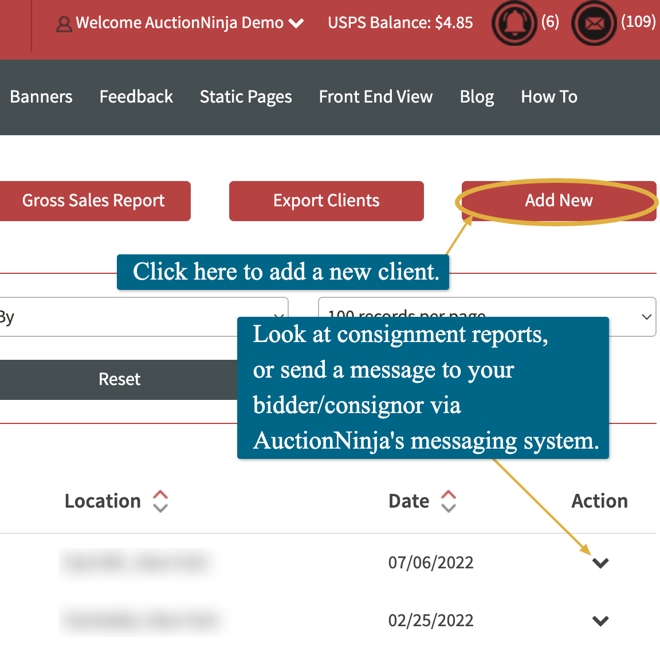Go to Static Pages
Image resolution: width=660 pixels, height=652 pixels.
pyautogui.click(x=246, y=97)
